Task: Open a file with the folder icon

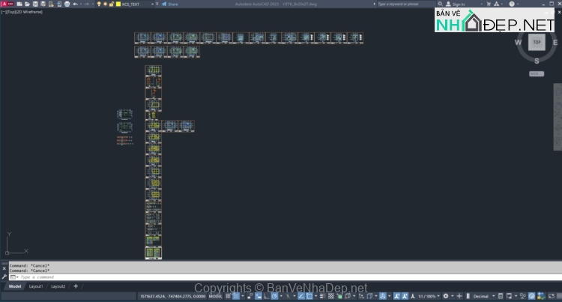Action: click(x=28, y=4)
